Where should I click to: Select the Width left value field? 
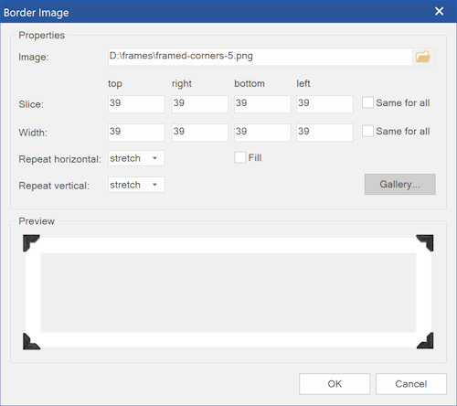[x=324, y=133]
